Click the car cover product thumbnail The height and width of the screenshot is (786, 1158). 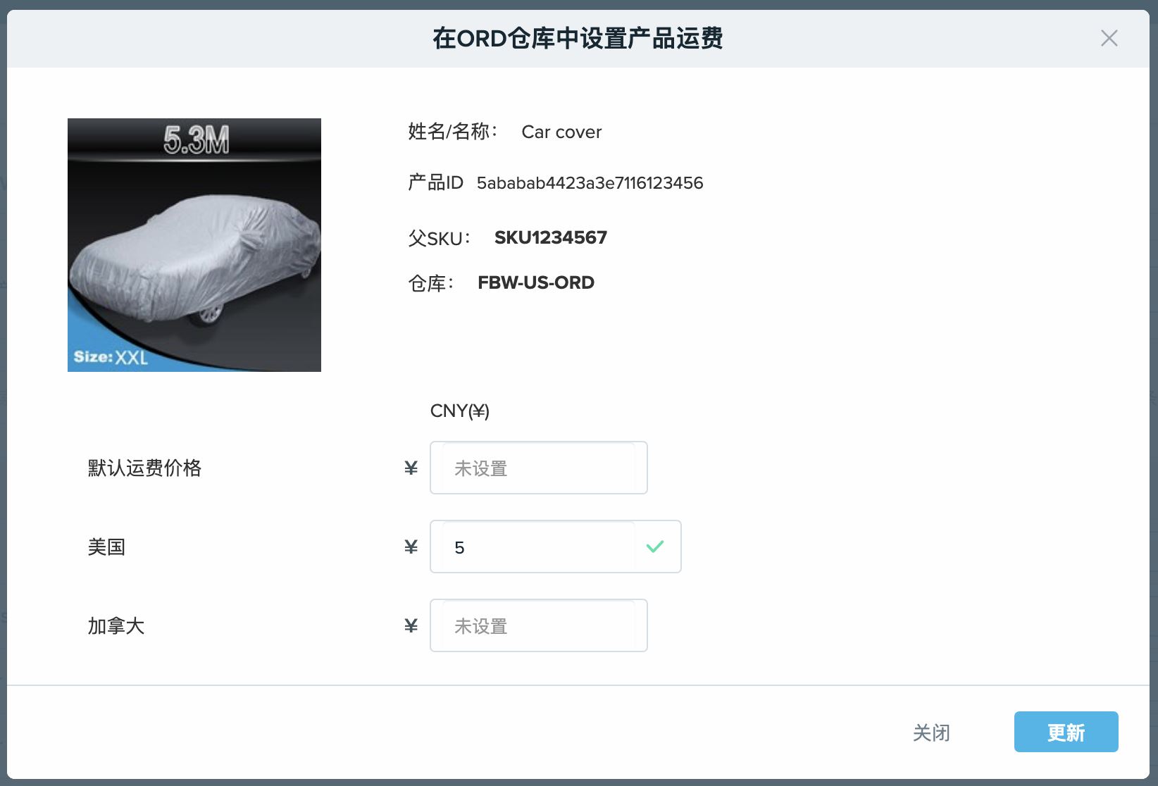tap(194, 245)
